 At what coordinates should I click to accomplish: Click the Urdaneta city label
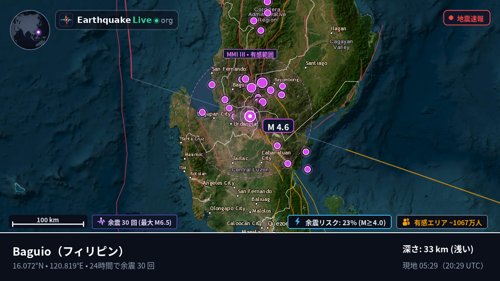coord(245,124)
